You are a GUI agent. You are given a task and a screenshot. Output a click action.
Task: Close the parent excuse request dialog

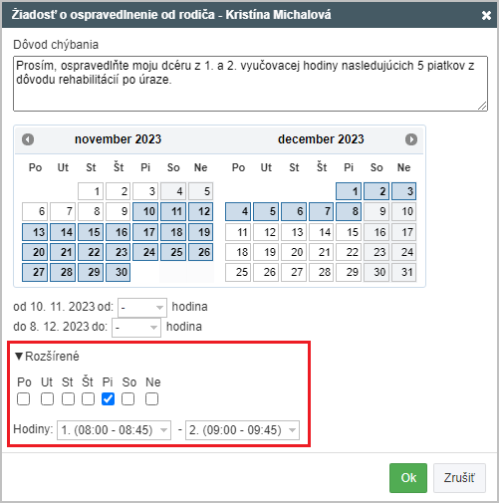[x=486, y=15]
